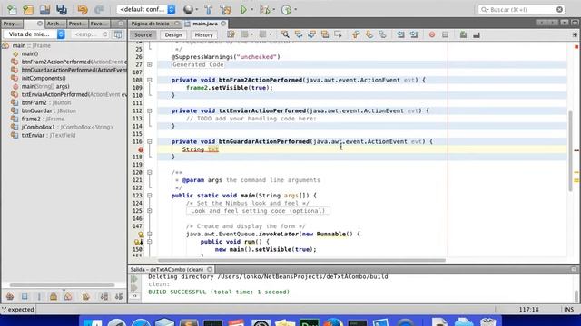
Task: Open the History view button
Action: coord(203,34)
